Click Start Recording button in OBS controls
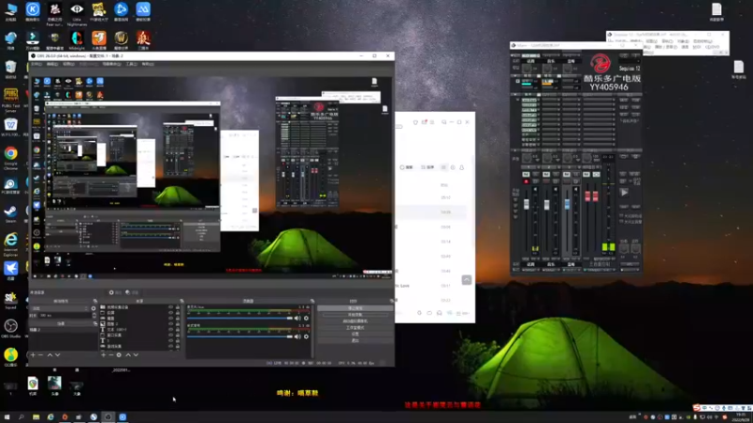The image size is (753, 423). click(x=356, y=315)
